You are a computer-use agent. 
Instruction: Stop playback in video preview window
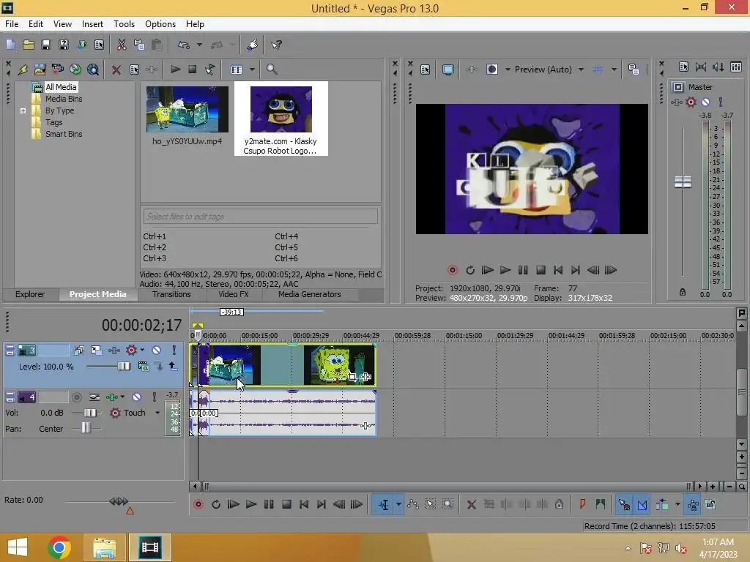point(541,270)
